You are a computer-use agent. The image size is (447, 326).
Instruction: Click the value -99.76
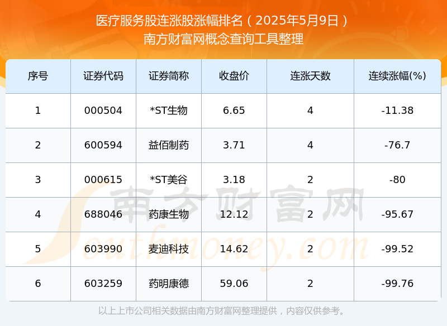tap(397, 283)
